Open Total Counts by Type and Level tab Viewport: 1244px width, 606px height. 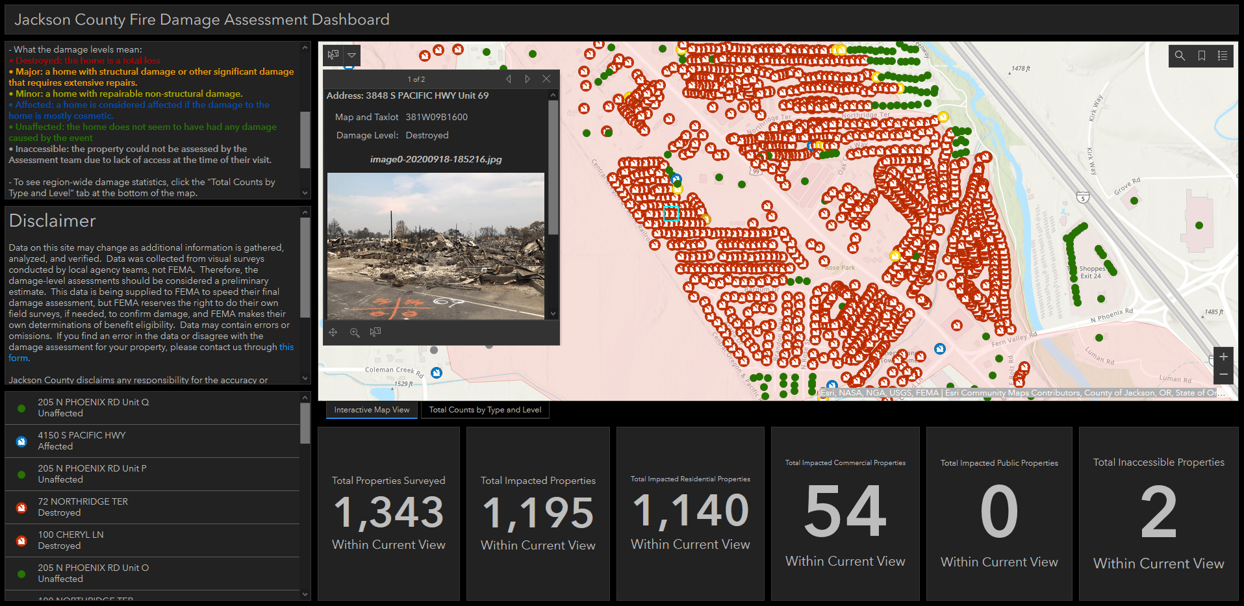pyautogui.click(x=485, y=410)
